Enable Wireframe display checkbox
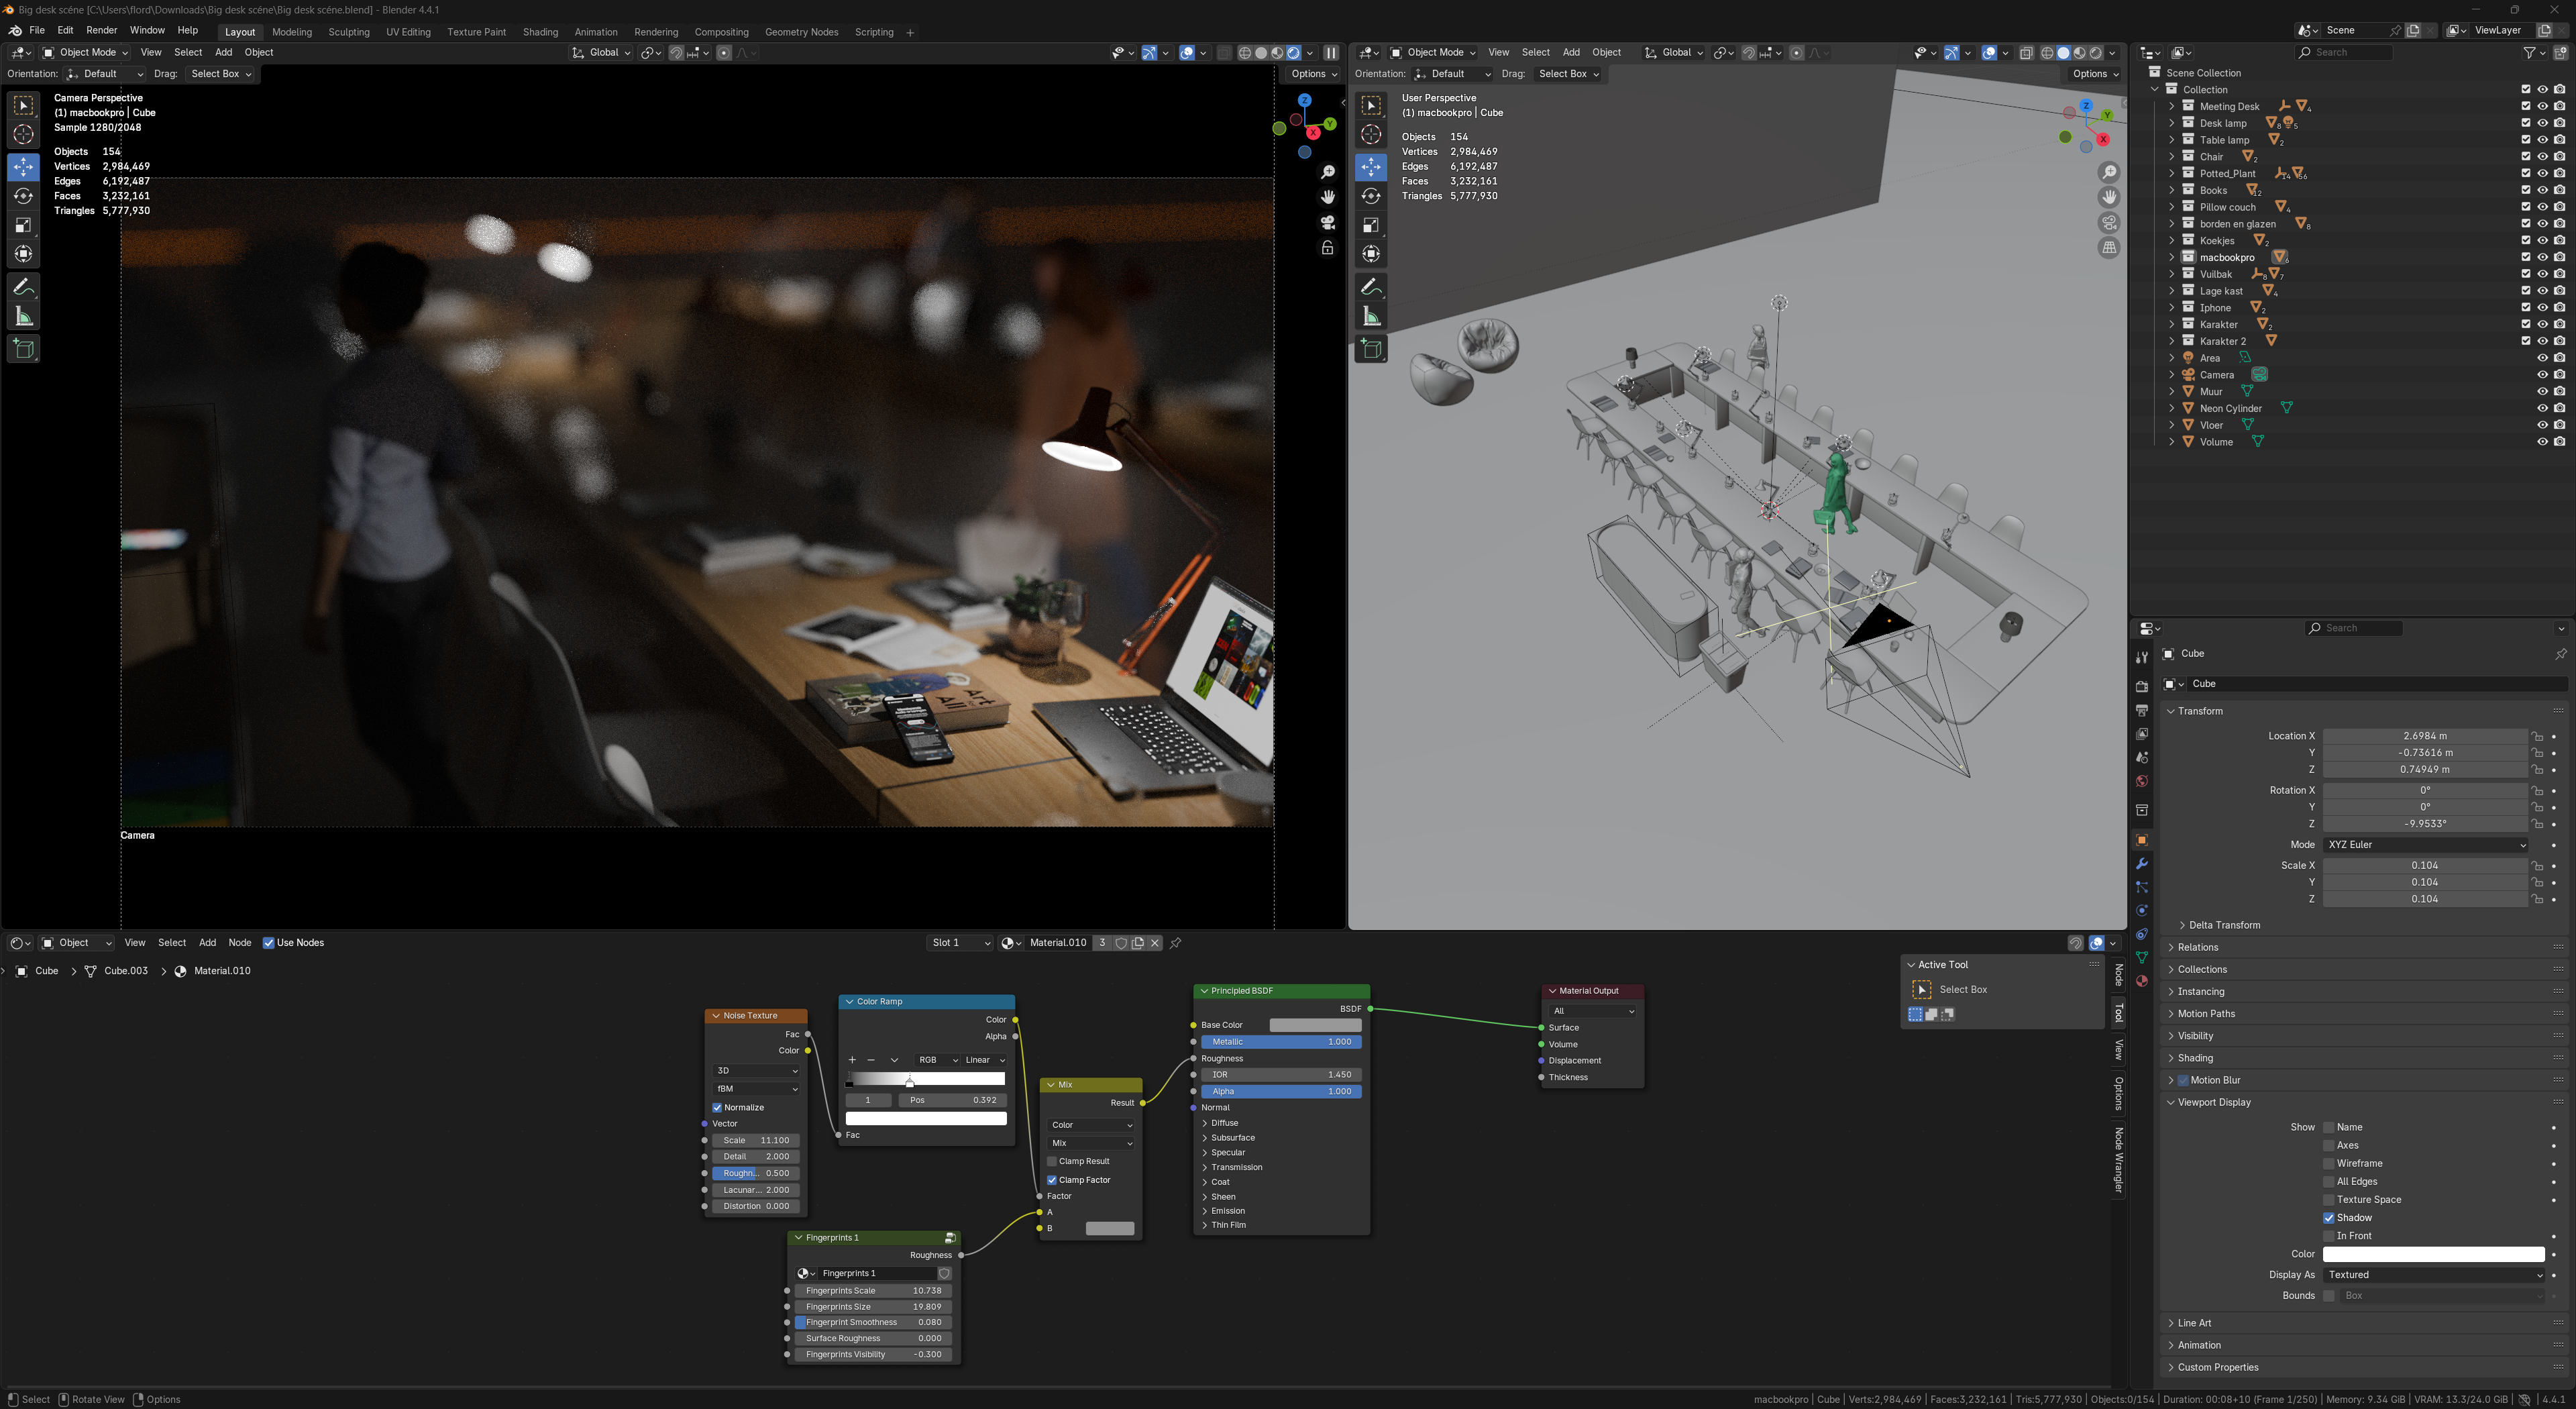The width and height of the screenshot is (2576, 1409). (x=2328, y=1164)
